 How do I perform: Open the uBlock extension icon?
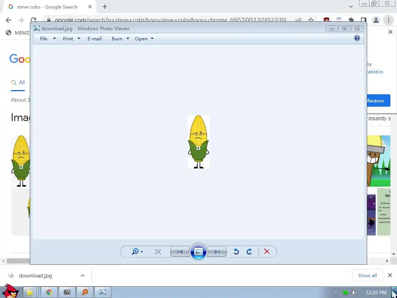pyautogui.click(x=326, y=20)
